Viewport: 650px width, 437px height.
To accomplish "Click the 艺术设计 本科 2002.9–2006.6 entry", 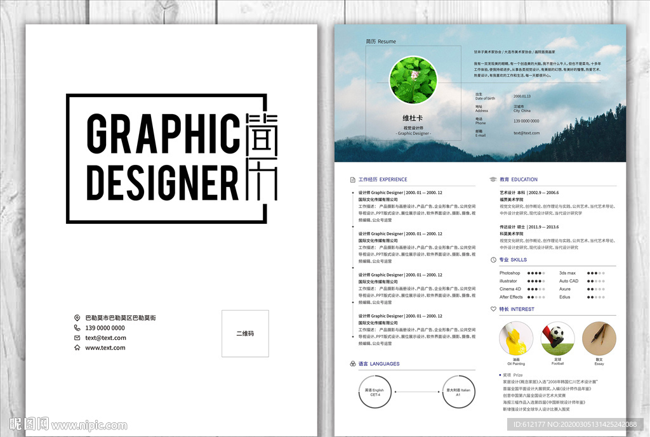I will [x=529, y=193].
